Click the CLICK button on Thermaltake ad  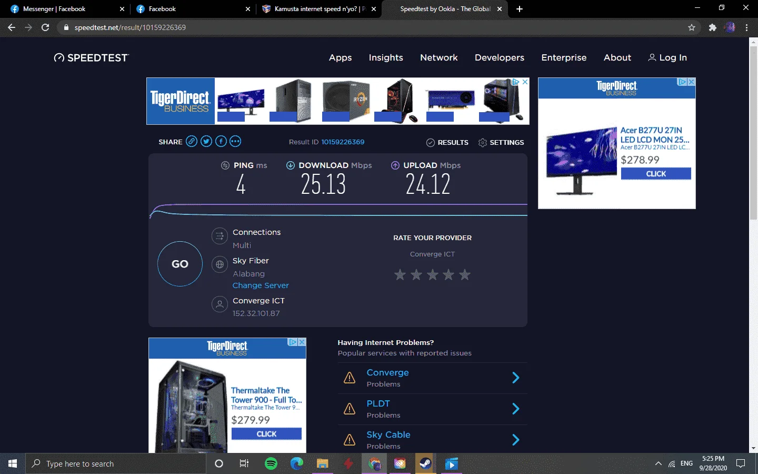pyautogui.click(x=266, y=434)
